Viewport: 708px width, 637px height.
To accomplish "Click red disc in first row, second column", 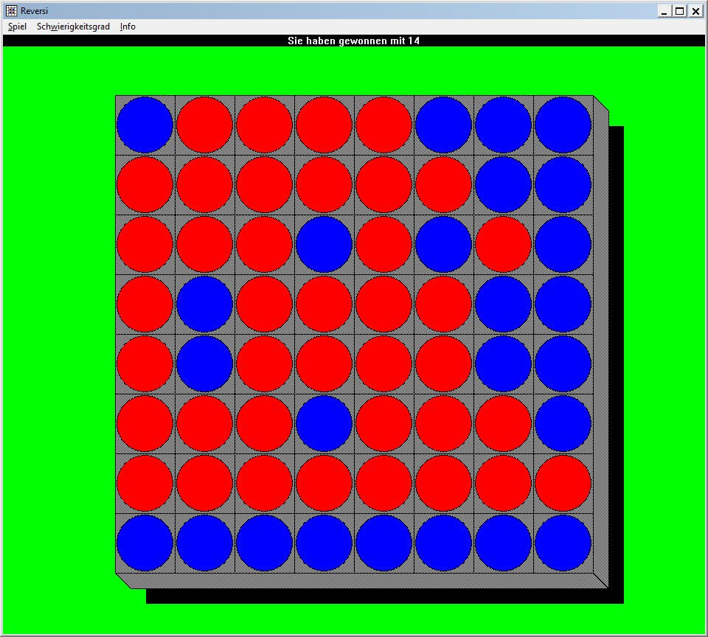I will (205, 125).
